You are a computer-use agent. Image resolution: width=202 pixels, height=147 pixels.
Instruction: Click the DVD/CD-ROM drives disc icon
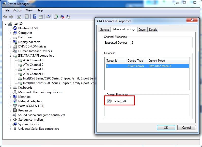(15, 46)
